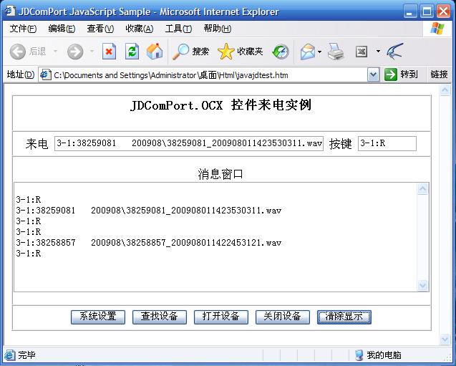
Task: Click the log line containing 38258857 in the message window
Action: point(149,243)
